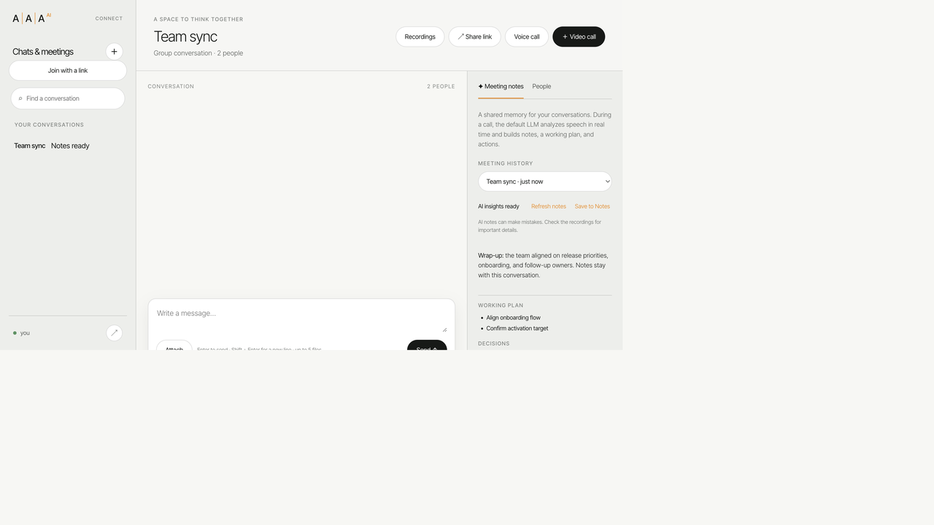
Task: Click Save to Notes link
Action: [593, 206]
